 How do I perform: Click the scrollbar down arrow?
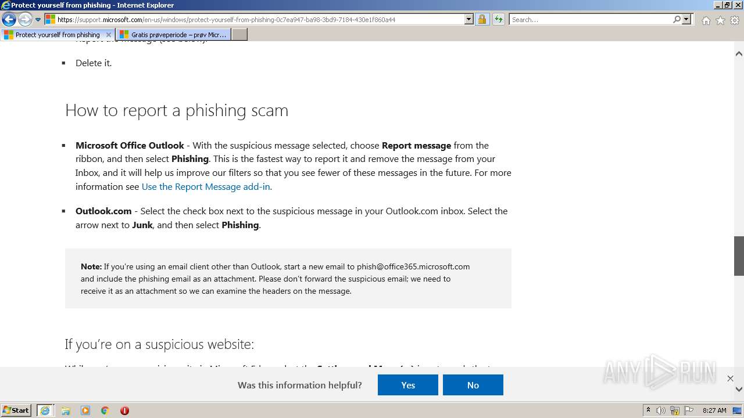tap(739, 389)
